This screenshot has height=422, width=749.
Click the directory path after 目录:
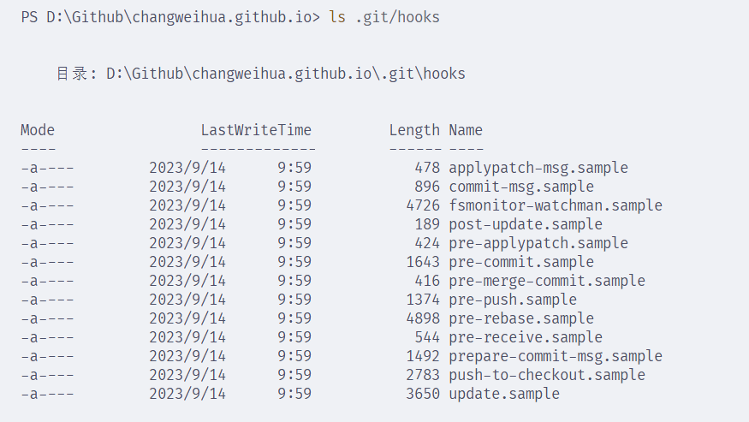pos(286,74)
